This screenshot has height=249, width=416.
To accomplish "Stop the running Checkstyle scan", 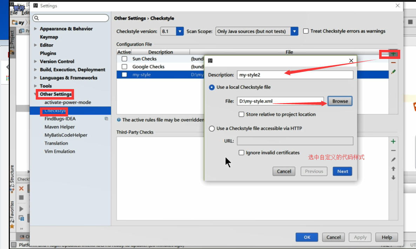I will click(21, 197).
